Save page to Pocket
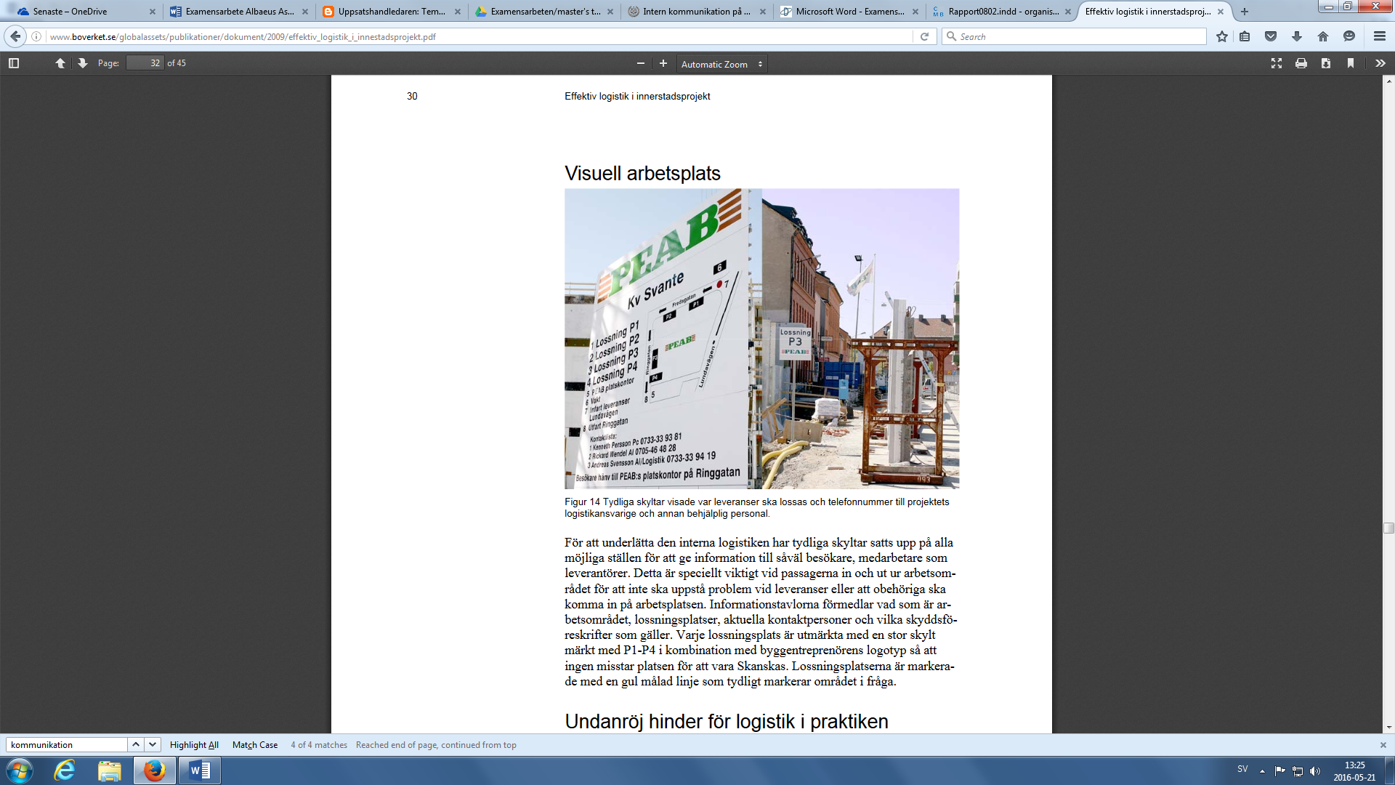The width and height of the screenshot is (1395, 785). click(1271, 36)
